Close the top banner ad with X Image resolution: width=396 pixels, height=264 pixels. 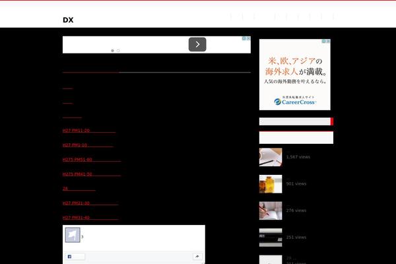[249, 38]
